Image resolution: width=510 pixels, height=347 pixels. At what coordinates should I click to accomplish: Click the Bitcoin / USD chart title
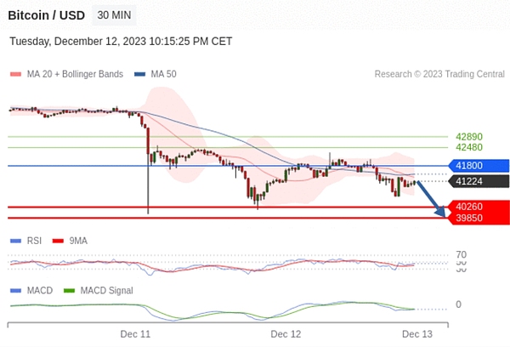tap(46, 15)
